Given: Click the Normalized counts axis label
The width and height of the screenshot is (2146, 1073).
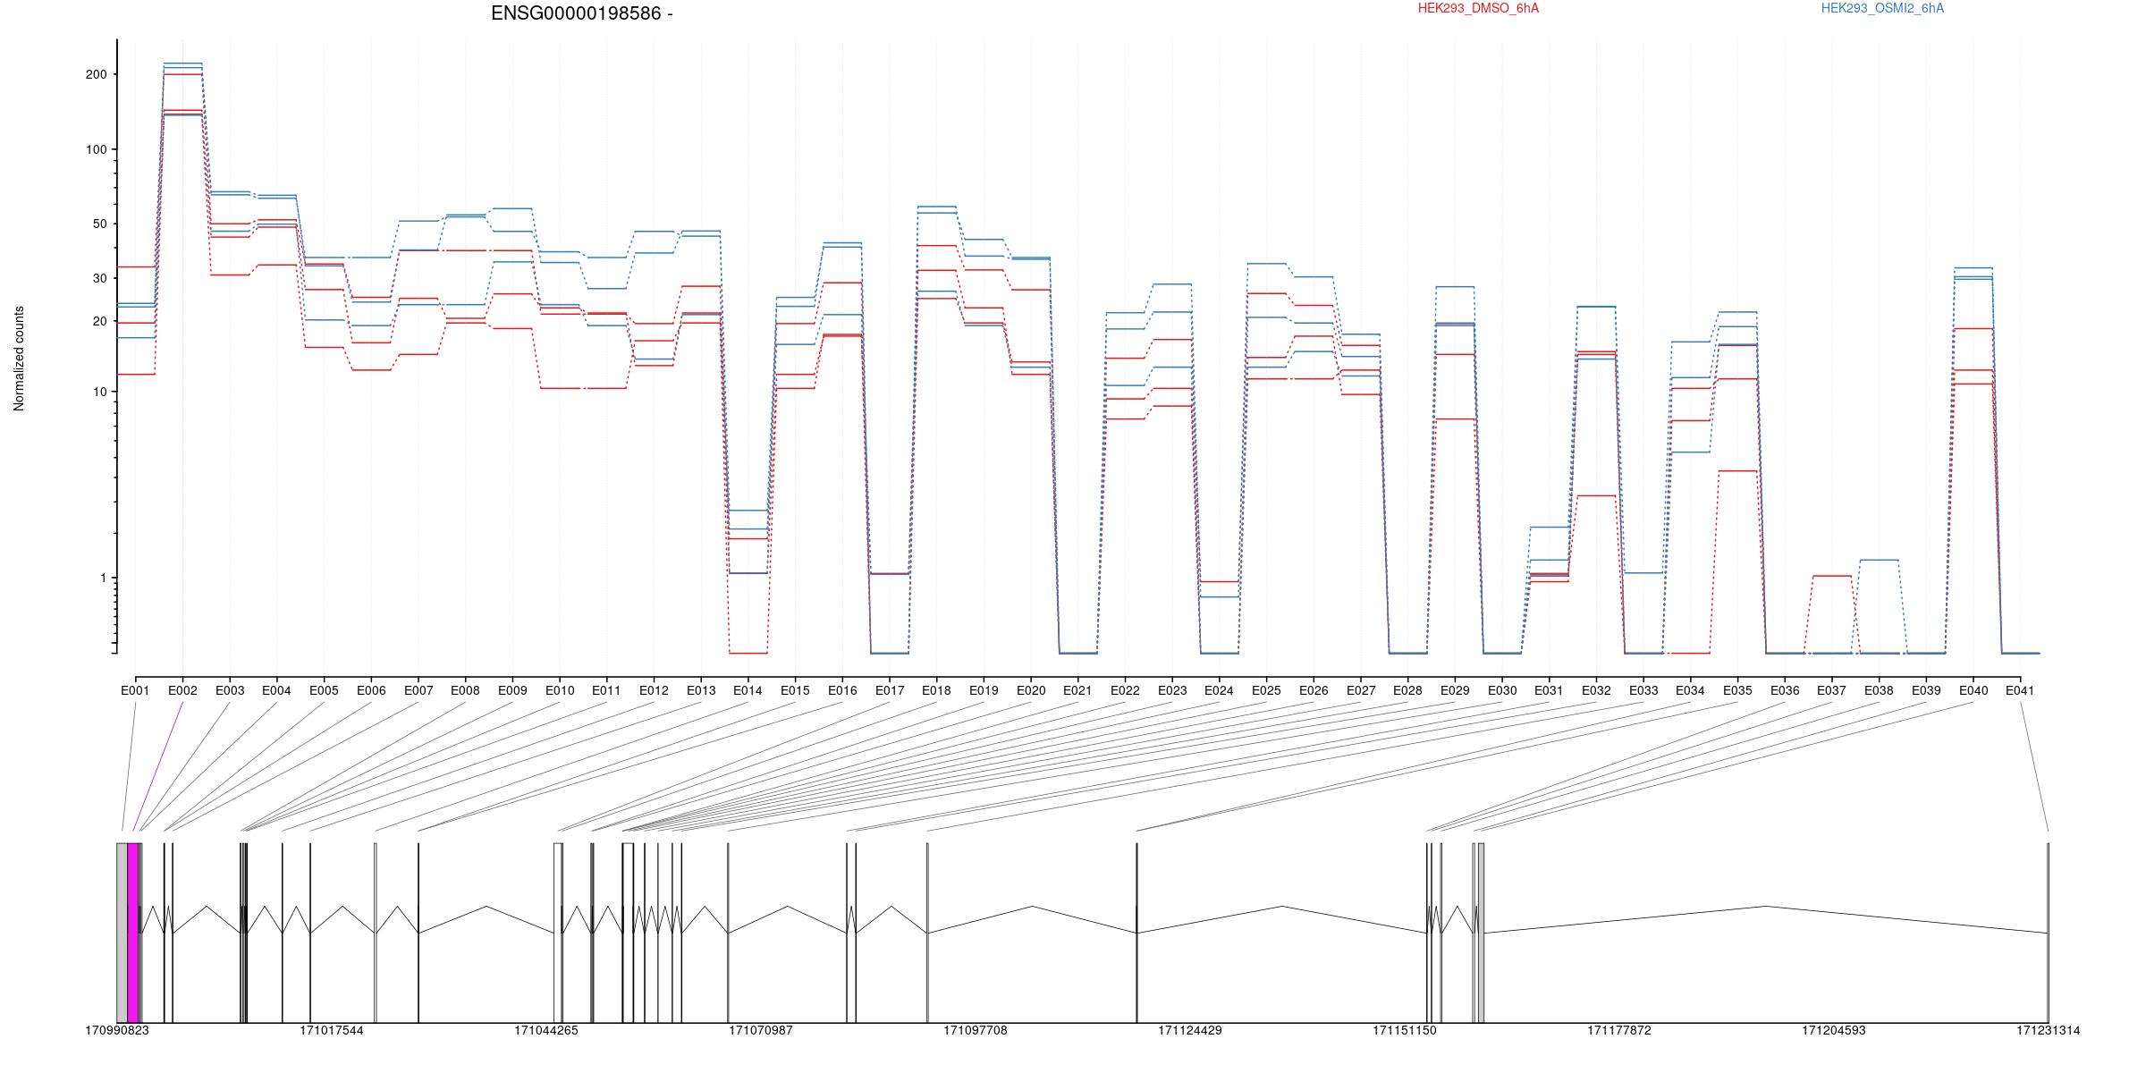Looking at the screenshot, I should point(19,359).
